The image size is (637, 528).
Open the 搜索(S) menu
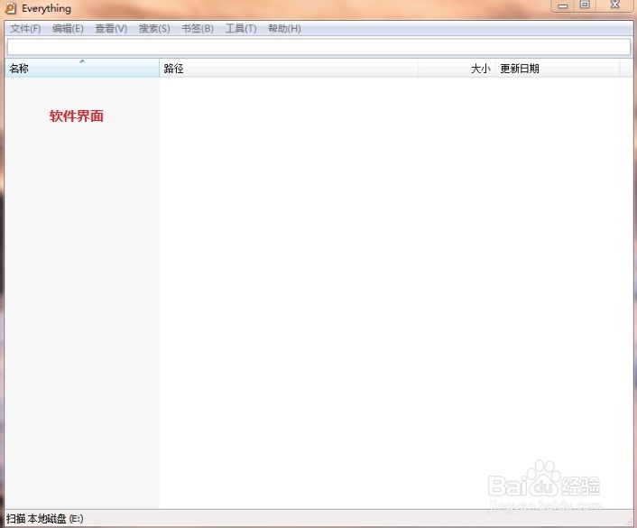pos(154,29)
